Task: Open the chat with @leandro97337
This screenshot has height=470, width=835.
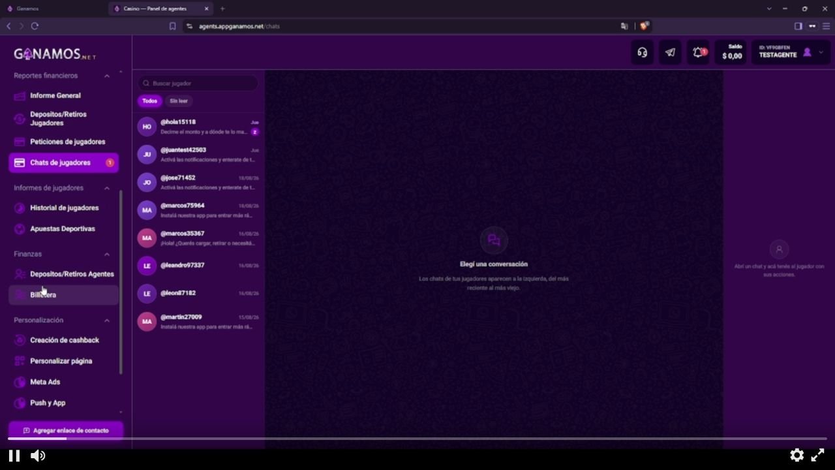Action: 198,266
